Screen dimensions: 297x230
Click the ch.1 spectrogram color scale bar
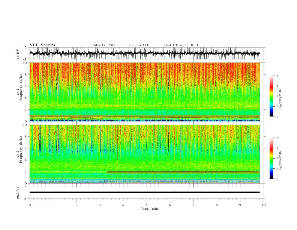pyautogui.click(x=271, y=96)
